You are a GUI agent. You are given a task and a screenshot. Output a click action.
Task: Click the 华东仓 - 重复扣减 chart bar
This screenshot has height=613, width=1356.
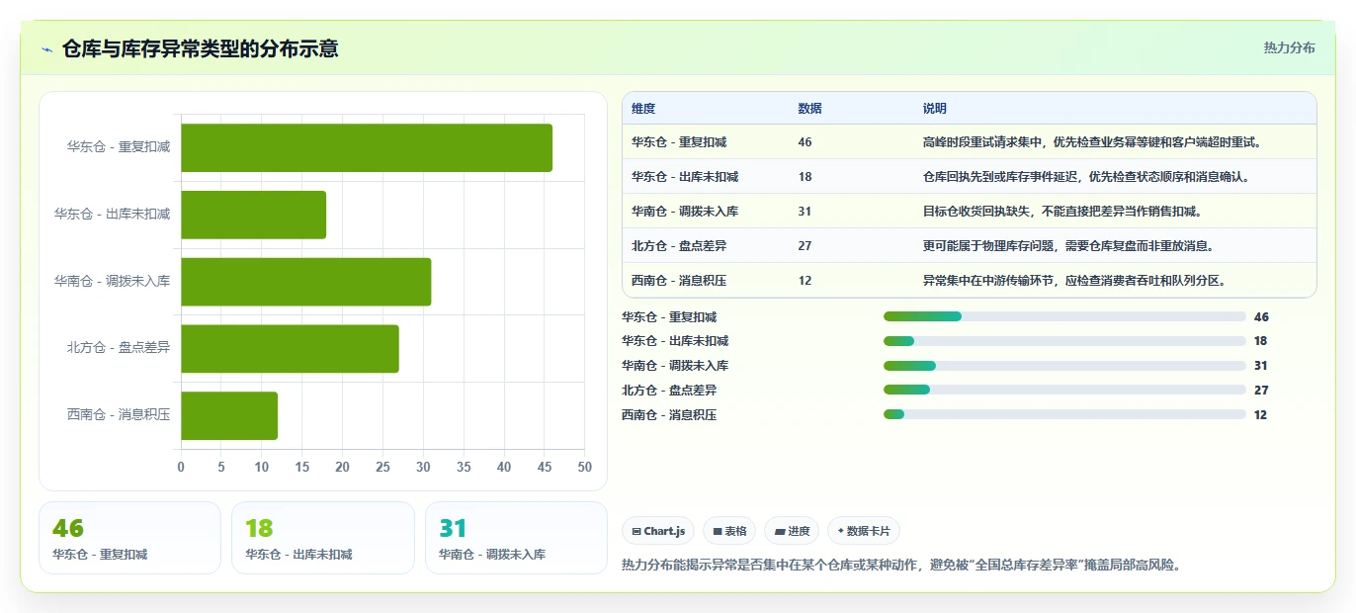(367, 147)
